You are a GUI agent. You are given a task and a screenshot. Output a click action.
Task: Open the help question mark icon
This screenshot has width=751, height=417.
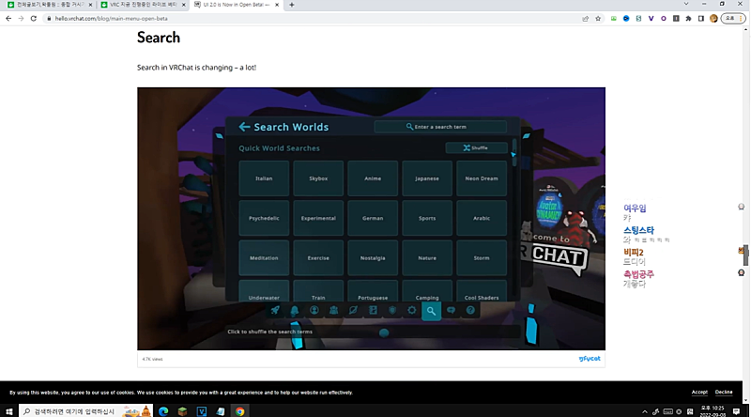click(x=471, y=311)
